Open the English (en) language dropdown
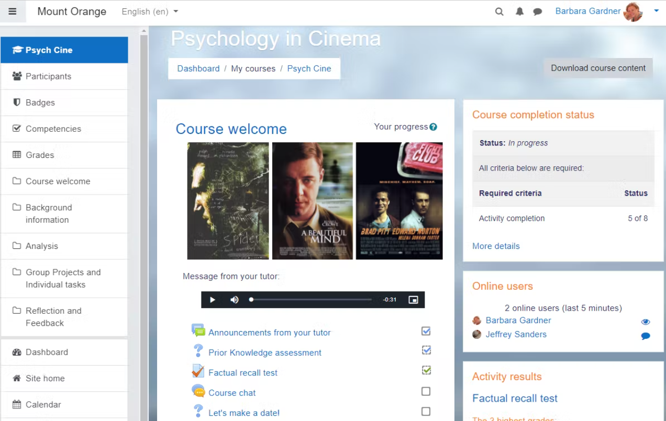Viewport: 666px width, 421px height. (x=150, y=12)
